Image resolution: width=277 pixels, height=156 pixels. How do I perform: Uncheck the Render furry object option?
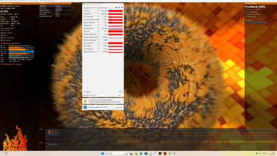[x=246, y=14]
